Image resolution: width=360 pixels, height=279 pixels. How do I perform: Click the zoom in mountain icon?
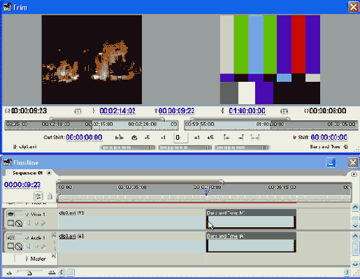coord(52,272)
